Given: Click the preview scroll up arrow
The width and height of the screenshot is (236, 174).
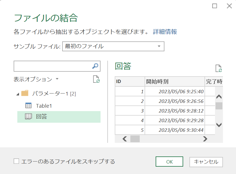Looking at the screenshot, I should (219, 97).
